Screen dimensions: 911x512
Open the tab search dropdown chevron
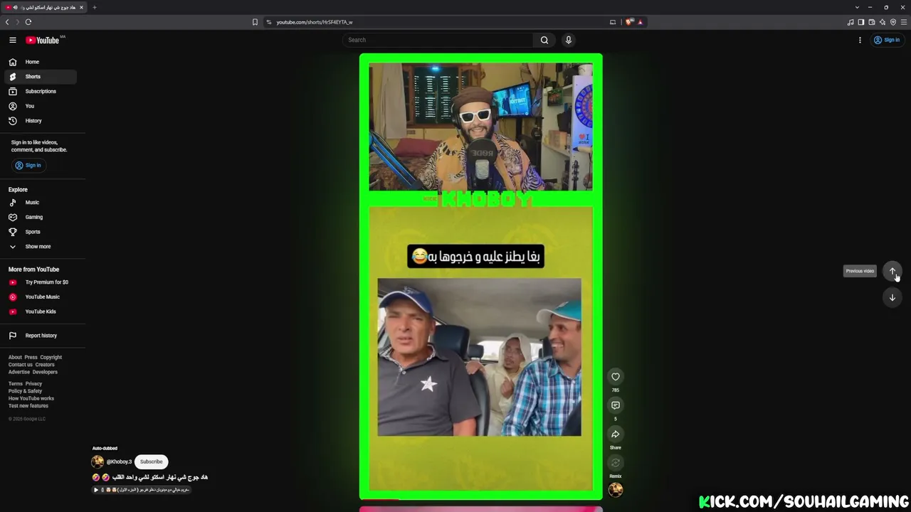[857, 7]
